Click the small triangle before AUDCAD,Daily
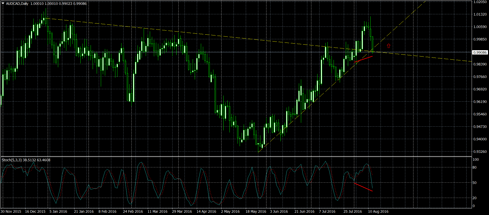 3,4
